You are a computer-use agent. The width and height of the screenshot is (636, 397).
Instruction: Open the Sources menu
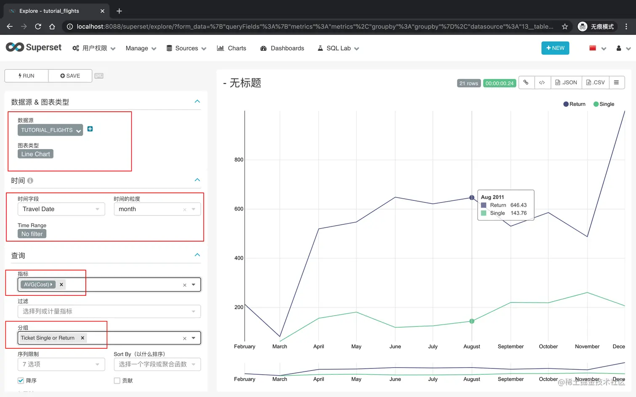click(x=186, y=48)
